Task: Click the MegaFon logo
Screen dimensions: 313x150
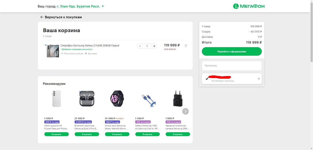Action: coord(249,6)
